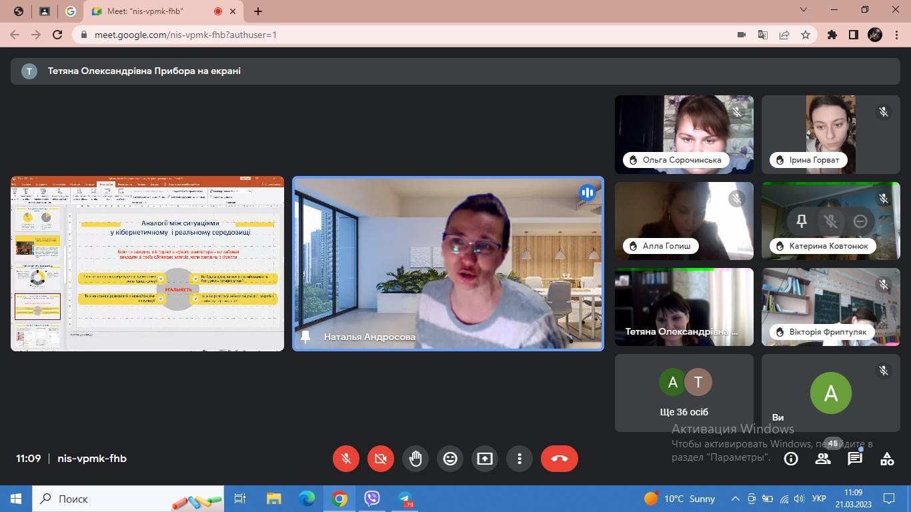This screenshot has height=512, width=911.
Task: Show the participants list panel
Action: (823, 459)
